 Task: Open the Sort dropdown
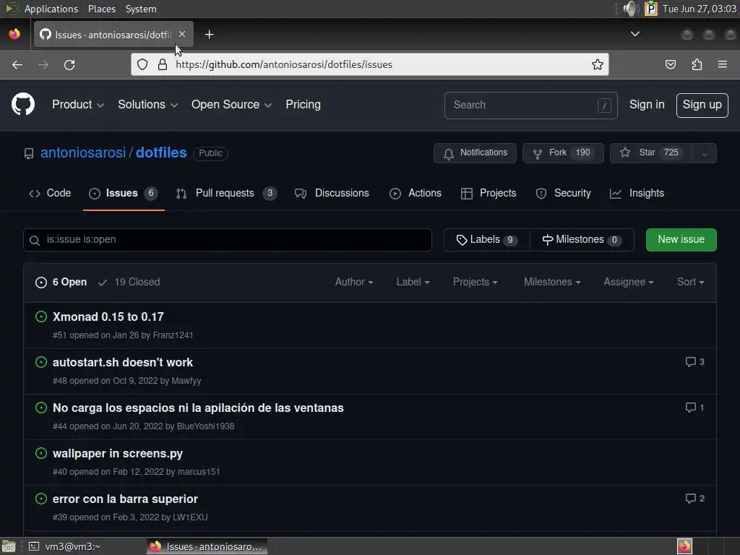click(690, 283)
